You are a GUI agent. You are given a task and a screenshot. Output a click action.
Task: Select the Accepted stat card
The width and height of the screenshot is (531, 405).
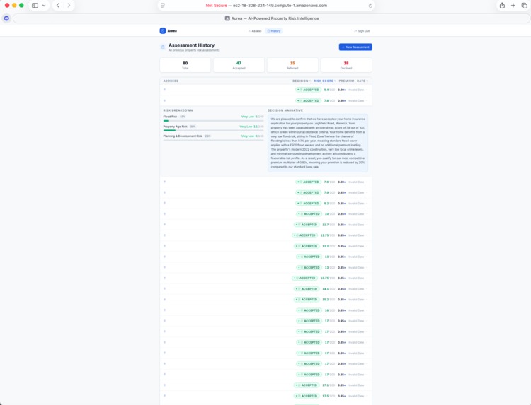pyautogui.click(x=239, y=65)
